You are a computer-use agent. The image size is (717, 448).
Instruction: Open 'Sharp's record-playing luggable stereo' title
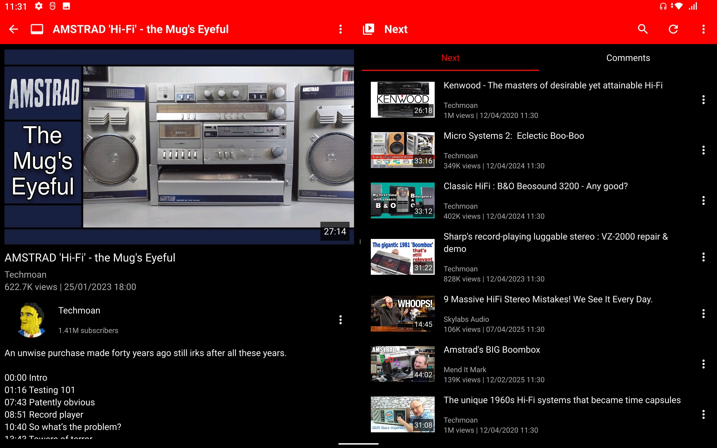pyautogui.click(x=556, y=243)
